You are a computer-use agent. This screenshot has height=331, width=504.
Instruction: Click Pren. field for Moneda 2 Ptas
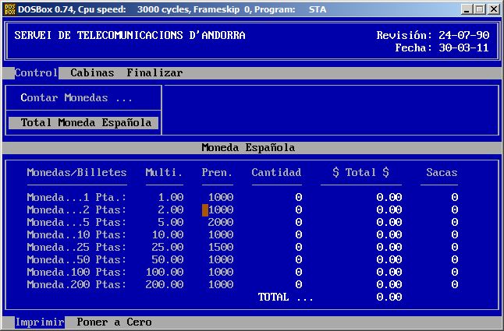(218, 210)
